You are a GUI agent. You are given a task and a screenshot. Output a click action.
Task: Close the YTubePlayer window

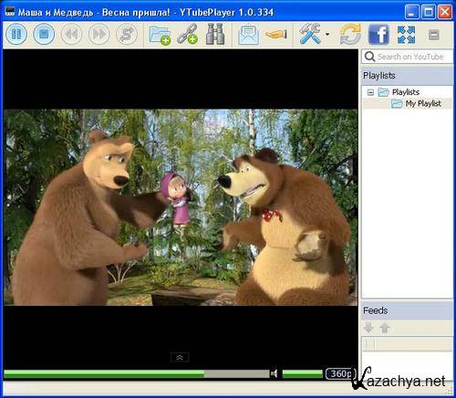445,12
